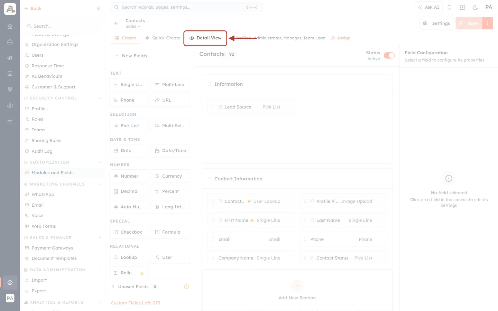
Task: Click the alarm clock reminders icon
Action: [462, 7]
